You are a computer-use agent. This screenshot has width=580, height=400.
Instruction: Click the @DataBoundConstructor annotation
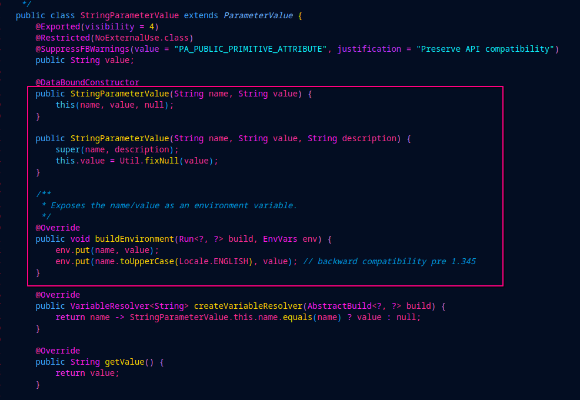(x=87, y=82)
